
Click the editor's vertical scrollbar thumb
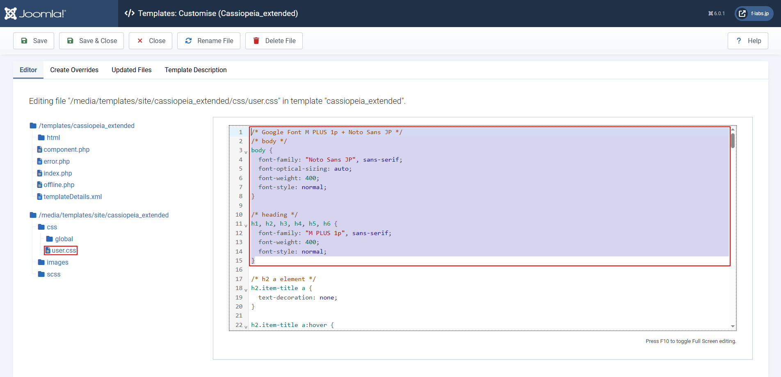point(733,141)
